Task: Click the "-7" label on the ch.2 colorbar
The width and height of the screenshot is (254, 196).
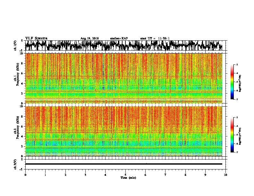Action: [x=237, y=152]
